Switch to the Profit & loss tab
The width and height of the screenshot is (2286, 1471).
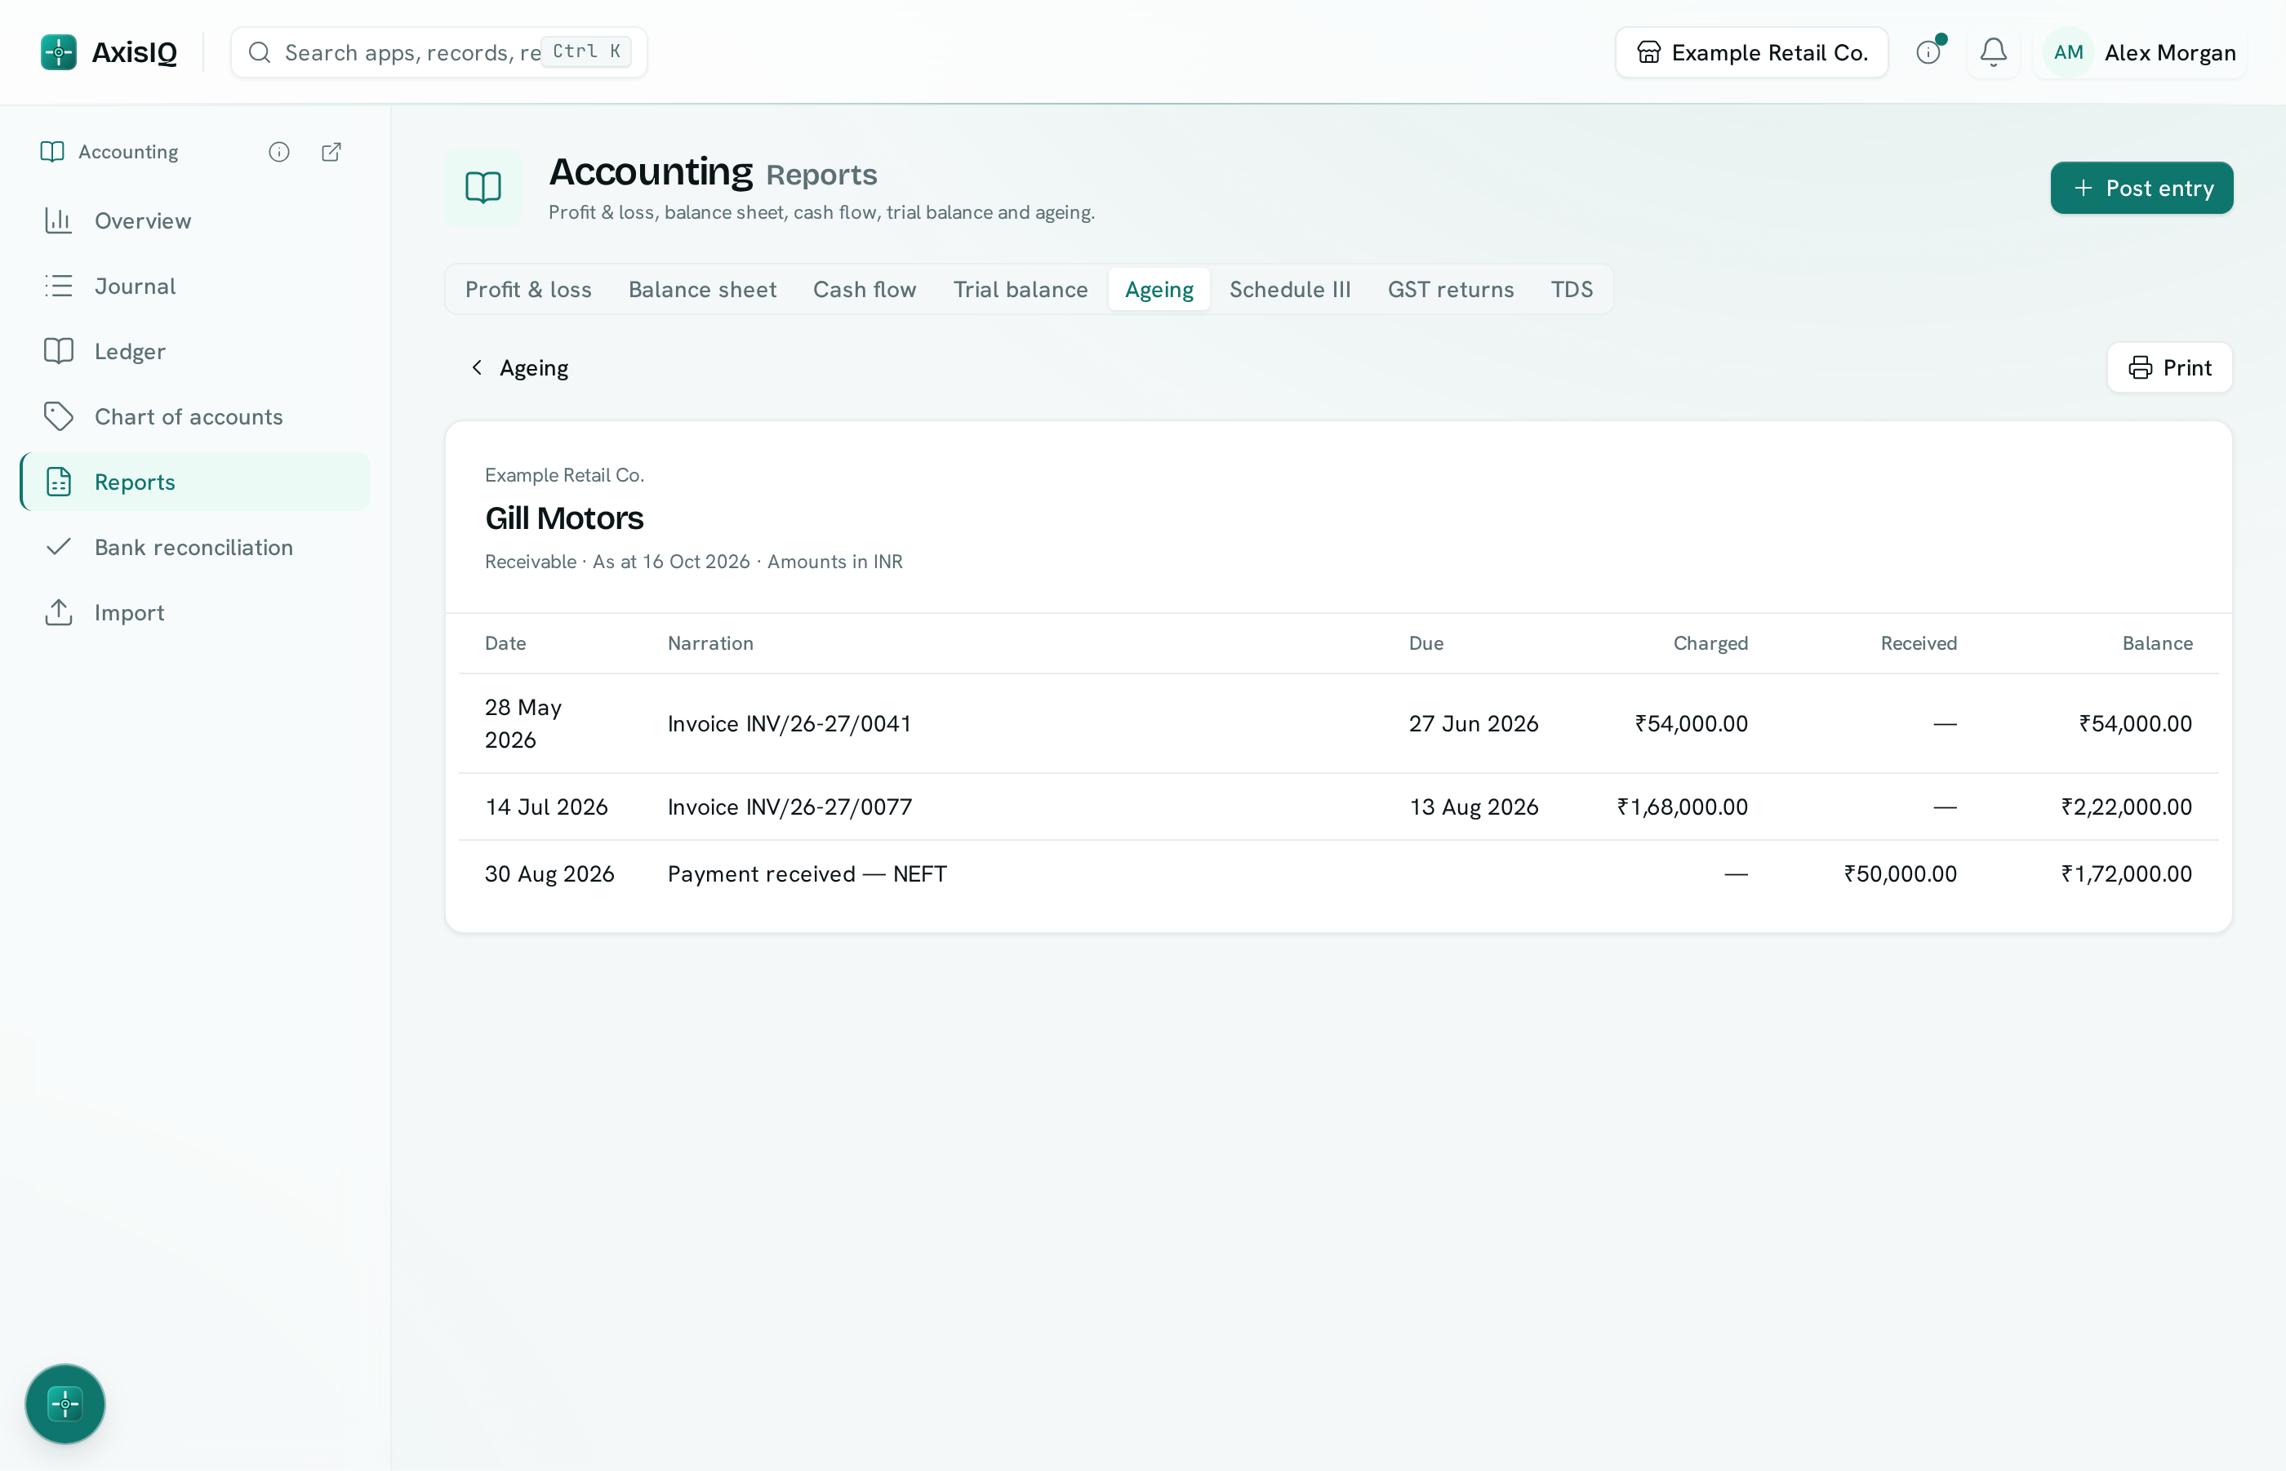(528, 290)
